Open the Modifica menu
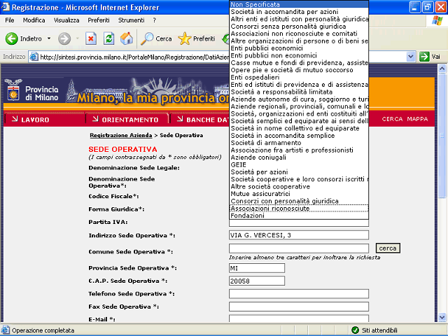Screen dimensions: 448x336 click(x=34, y=20)
